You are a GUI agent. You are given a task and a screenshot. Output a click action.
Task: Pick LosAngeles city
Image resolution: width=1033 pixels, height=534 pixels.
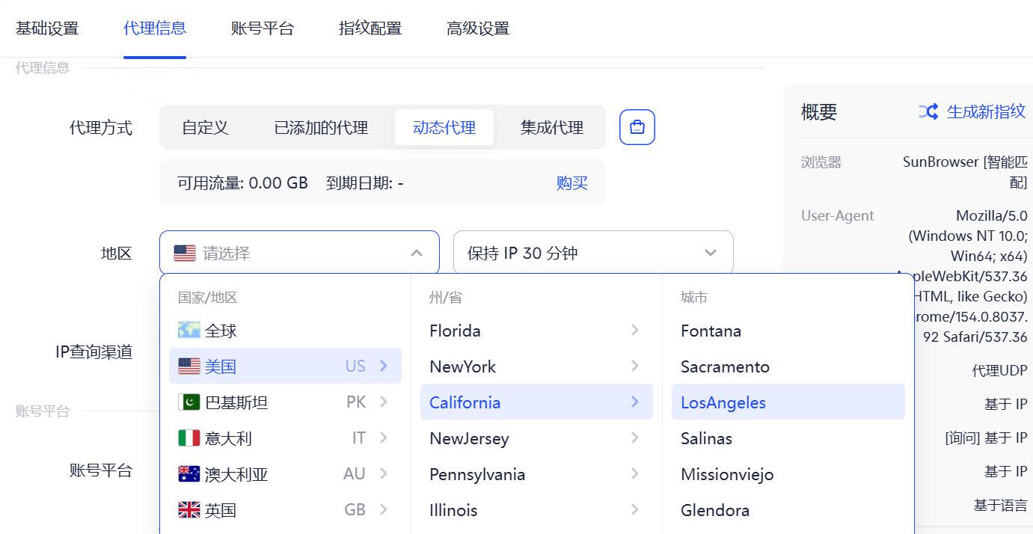[x=788, y=402]
